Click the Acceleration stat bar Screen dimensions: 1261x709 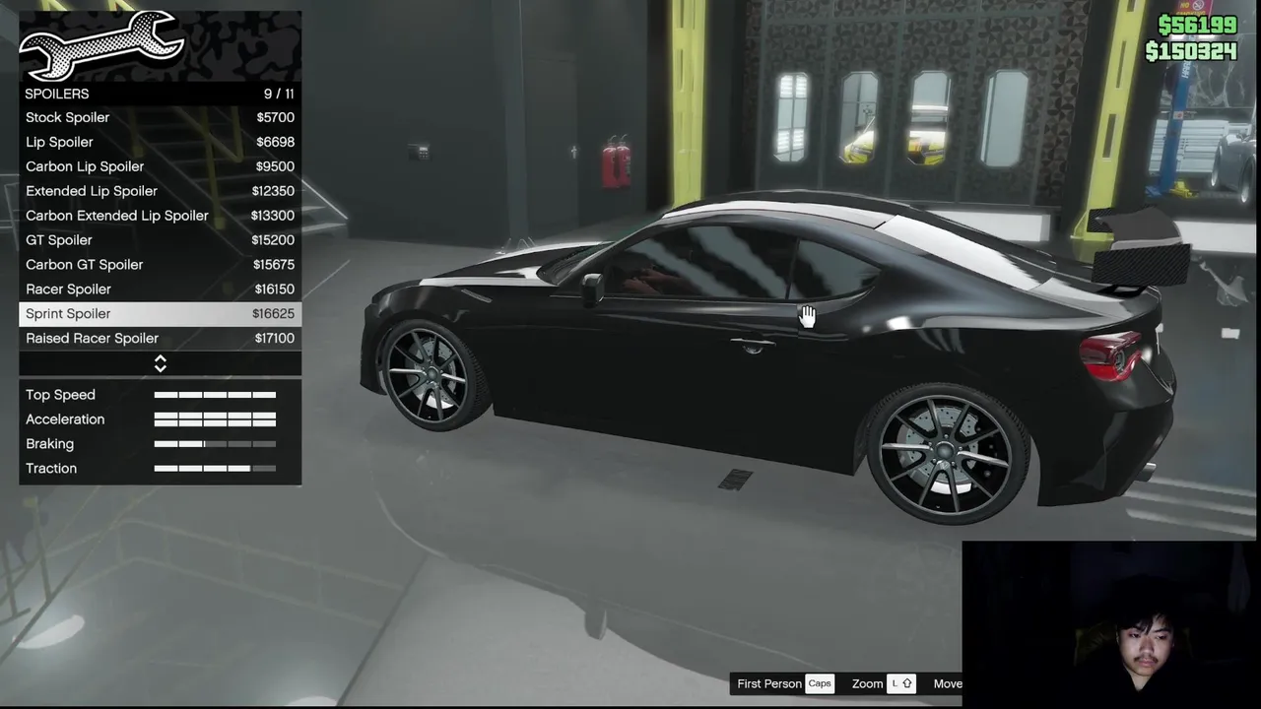pos(215,419)
